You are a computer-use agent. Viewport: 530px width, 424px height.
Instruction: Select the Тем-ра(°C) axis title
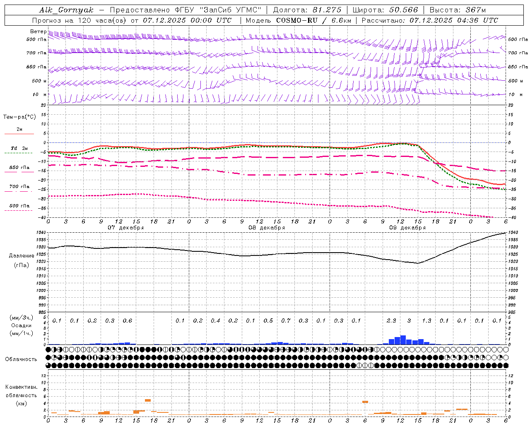(19, 117)
